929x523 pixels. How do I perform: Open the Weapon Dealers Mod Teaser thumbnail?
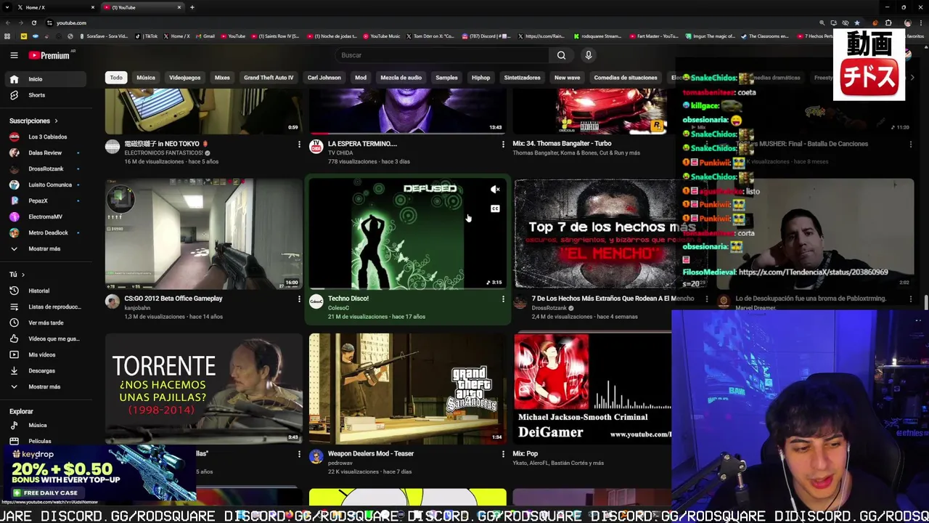pos(407,389)
